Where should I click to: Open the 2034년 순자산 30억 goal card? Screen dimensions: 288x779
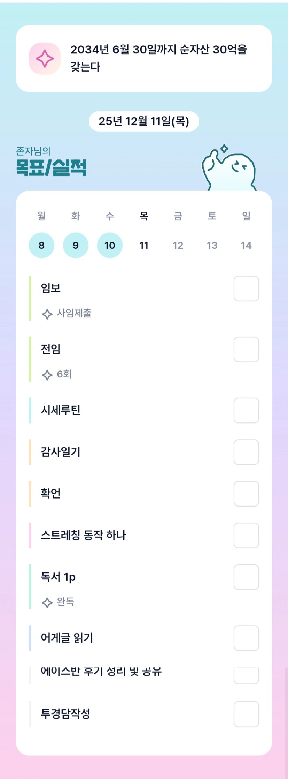[158, 58]
